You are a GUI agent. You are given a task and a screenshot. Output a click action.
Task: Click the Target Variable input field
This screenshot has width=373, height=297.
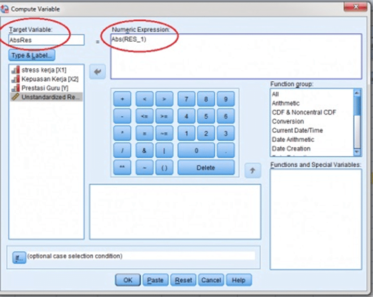(x=46, y=40)
